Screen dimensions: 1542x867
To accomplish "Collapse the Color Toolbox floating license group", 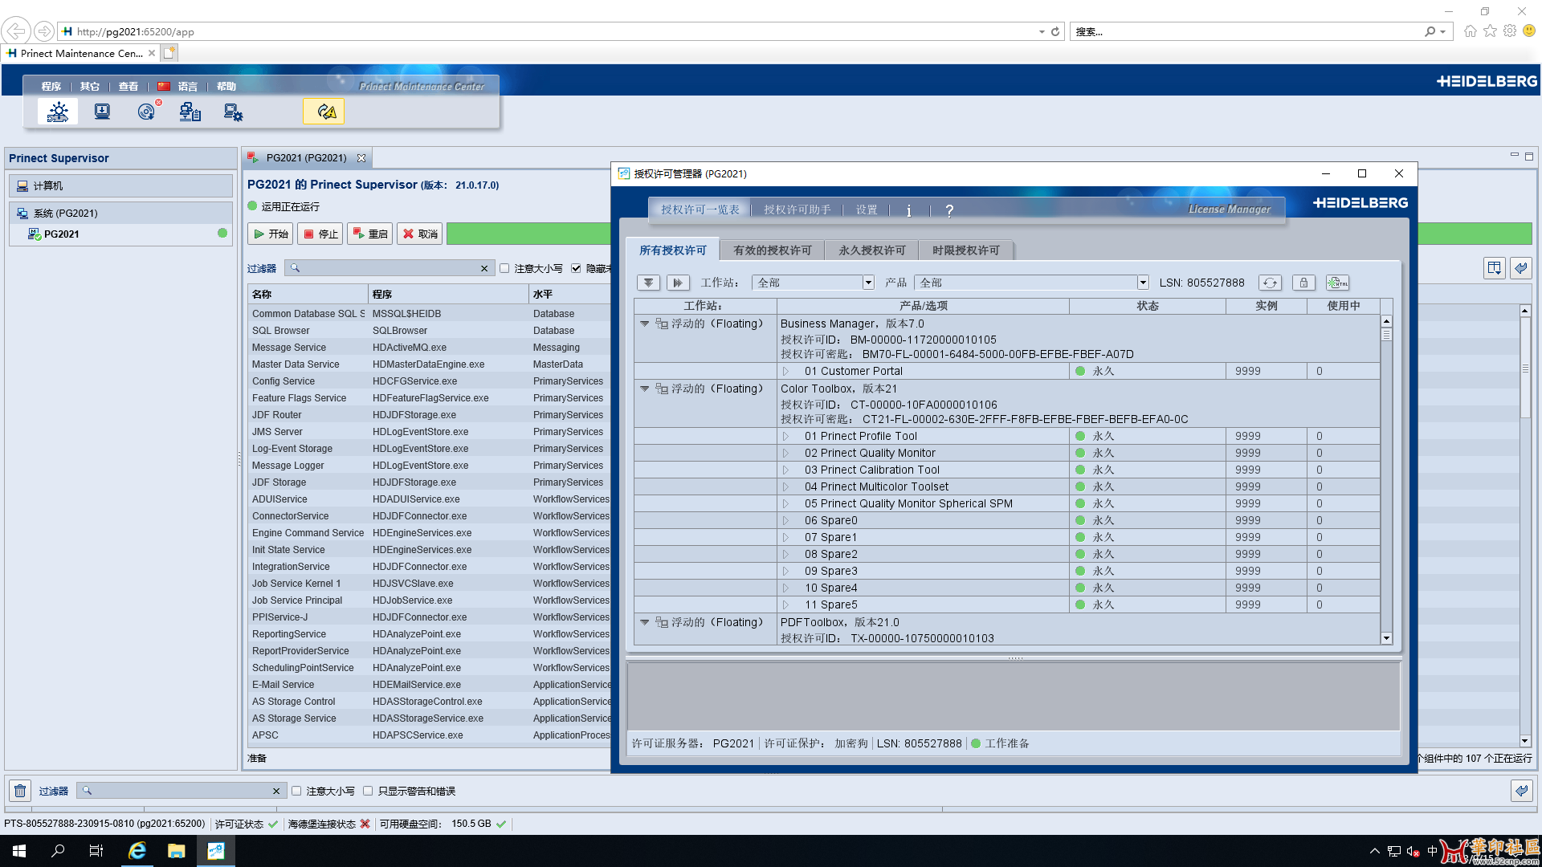I will pyautogui.click(x=644, y=389).
